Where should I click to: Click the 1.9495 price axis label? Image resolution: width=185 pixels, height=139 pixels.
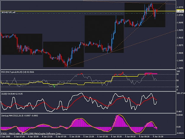(180, 60)
